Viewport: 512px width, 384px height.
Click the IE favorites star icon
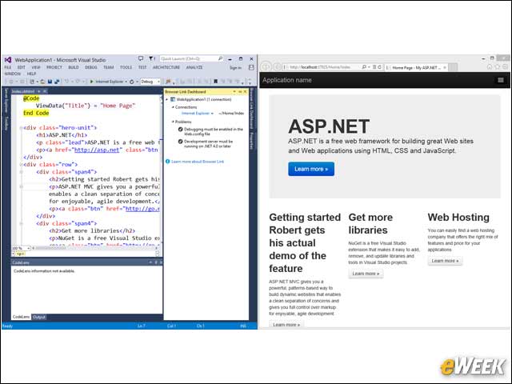coord(498,66)
